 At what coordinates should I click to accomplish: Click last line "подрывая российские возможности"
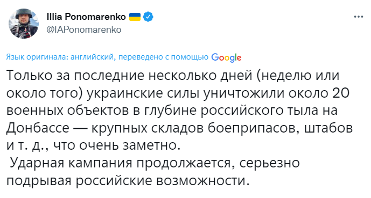(x=128, y=180)
